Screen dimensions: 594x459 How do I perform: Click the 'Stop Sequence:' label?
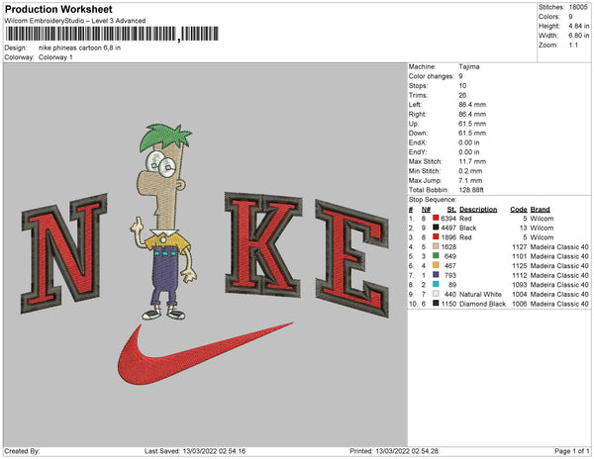pyautogui.click(x=433, y=200)
